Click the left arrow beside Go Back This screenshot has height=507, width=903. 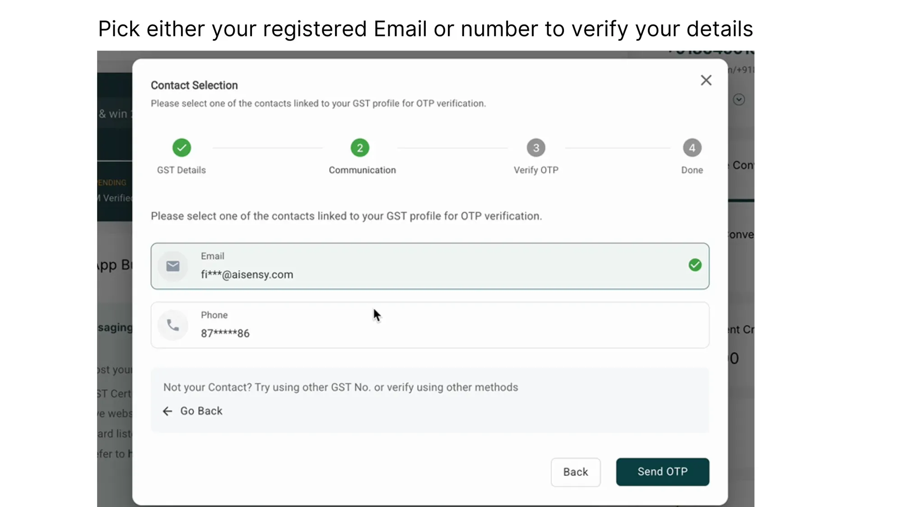(x=167, y=411)
